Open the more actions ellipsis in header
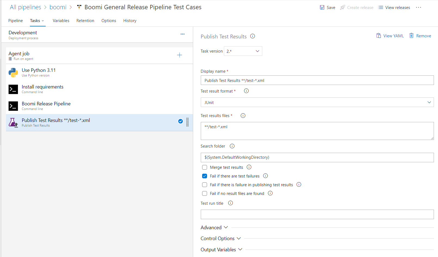The image size is (438, 257). [x=418, y=7]
